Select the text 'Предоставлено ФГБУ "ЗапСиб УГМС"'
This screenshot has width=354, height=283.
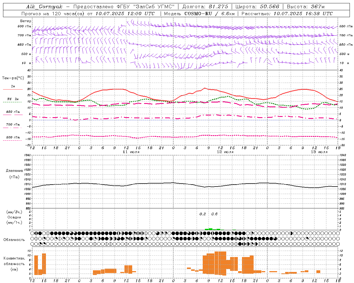(124, 7)
